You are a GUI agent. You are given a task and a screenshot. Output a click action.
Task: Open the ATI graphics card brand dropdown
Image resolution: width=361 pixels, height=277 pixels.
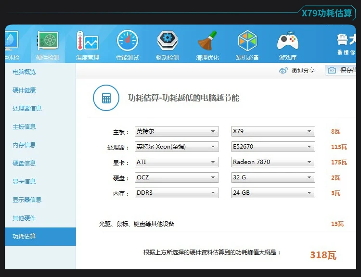tap(177, 162)
